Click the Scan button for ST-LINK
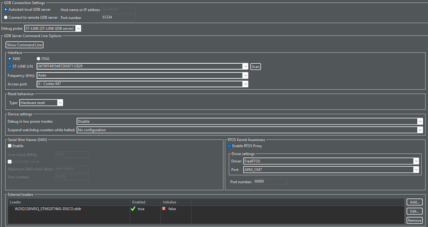This screenshot has width=428, height=227. 255,67
